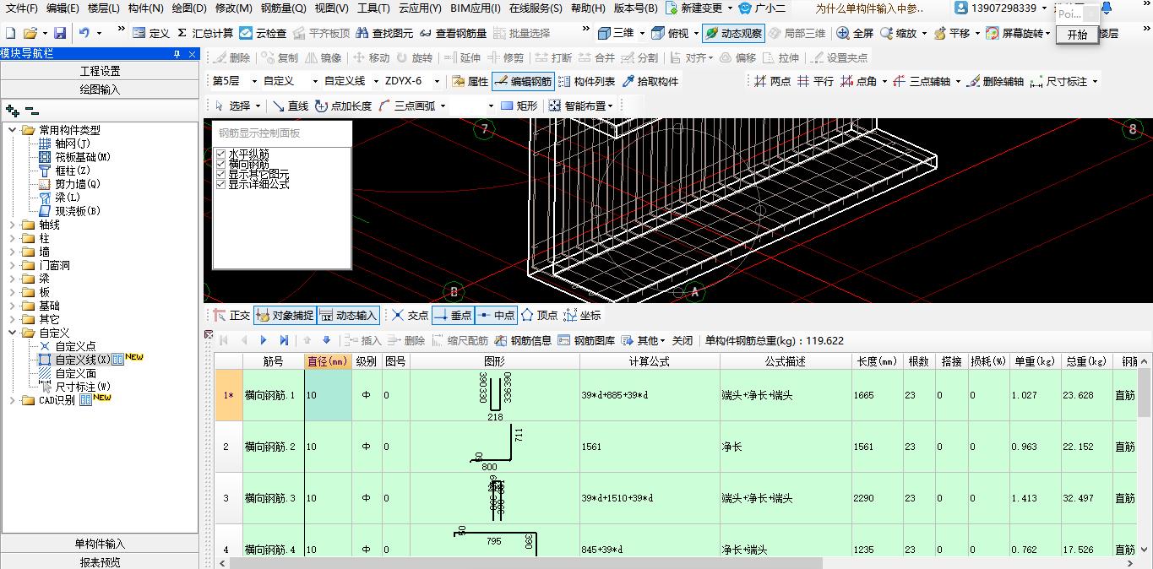Select 自定义线(X) tree item
Viewport: 1153px width, 569px height.
(x=83, y=360)
